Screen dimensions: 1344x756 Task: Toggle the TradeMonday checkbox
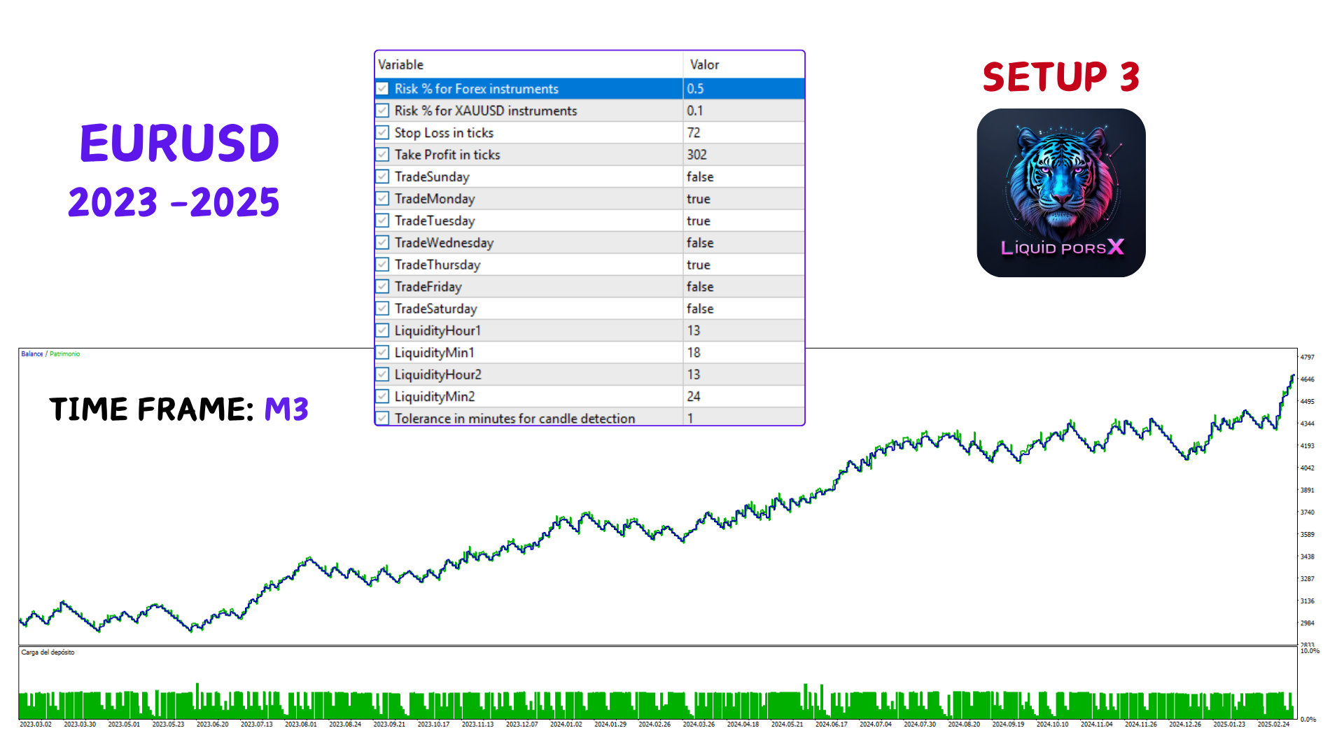tap(382, 199)
